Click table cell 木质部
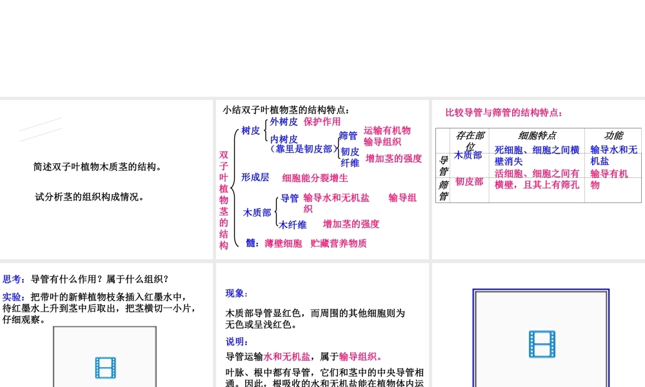This screenshot has height=387, width=645. (468, 155)
